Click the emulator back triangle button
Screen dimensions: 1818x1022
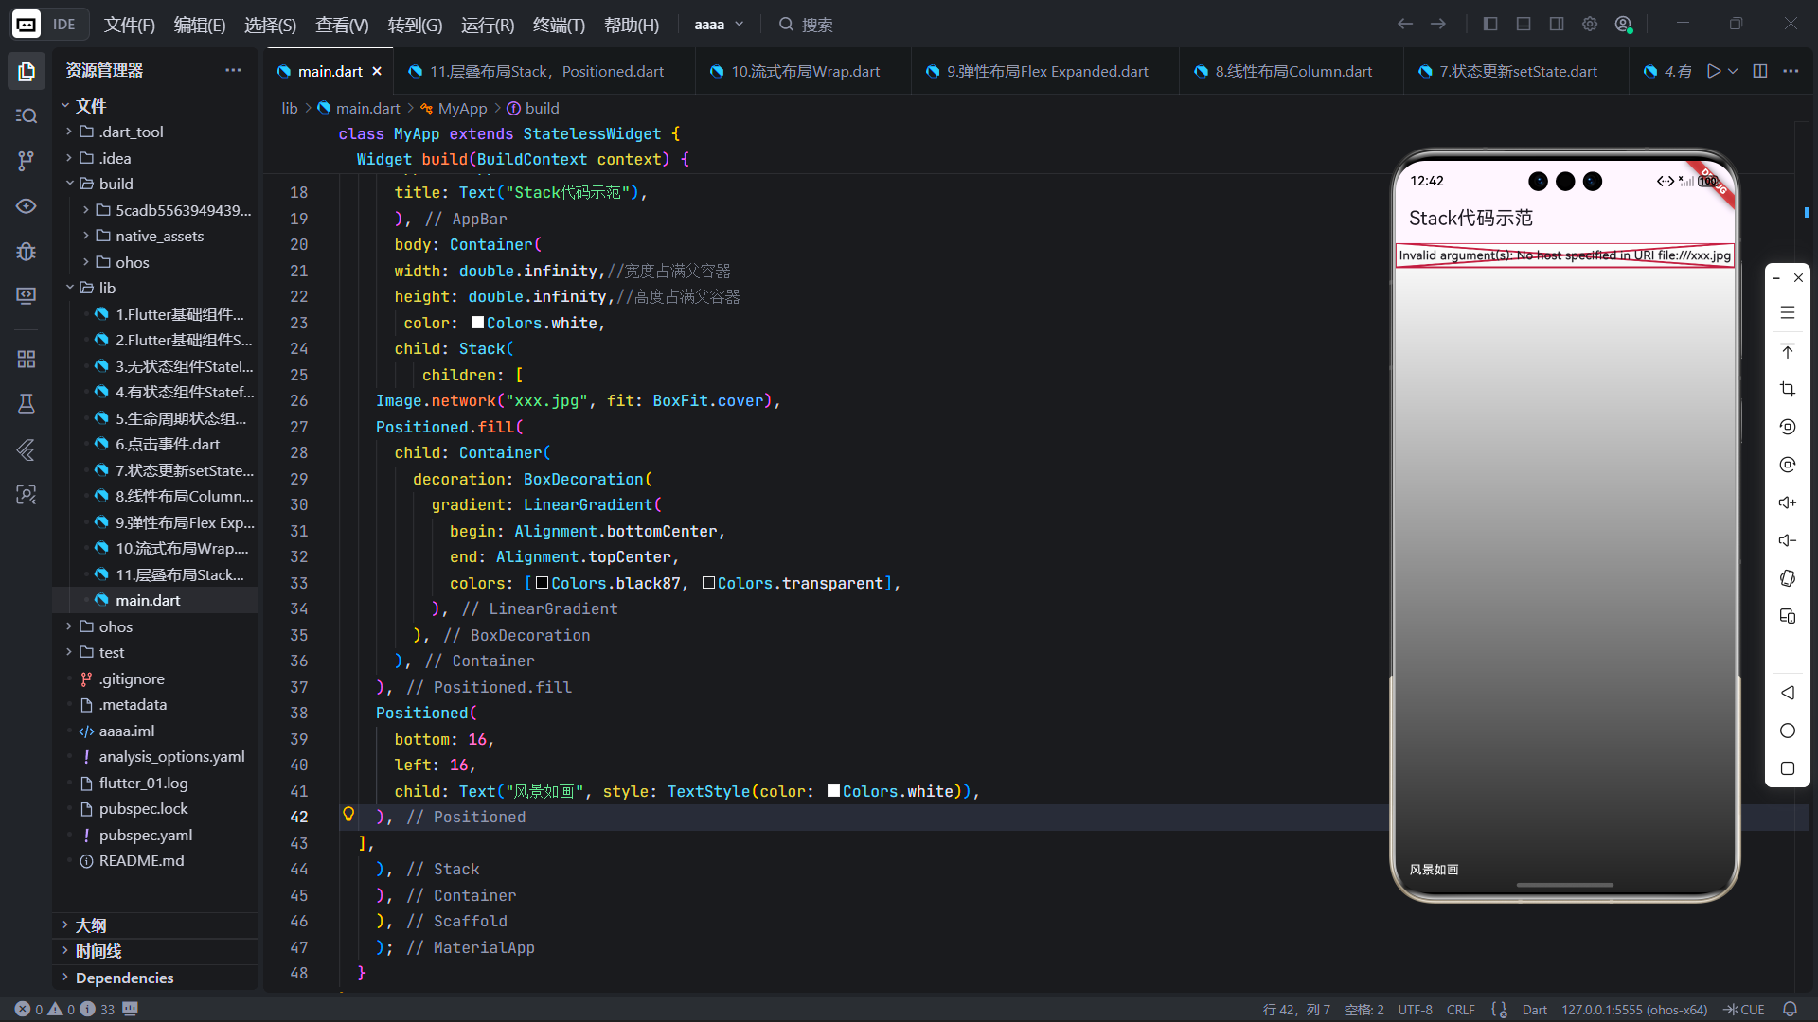[1787, 693]
